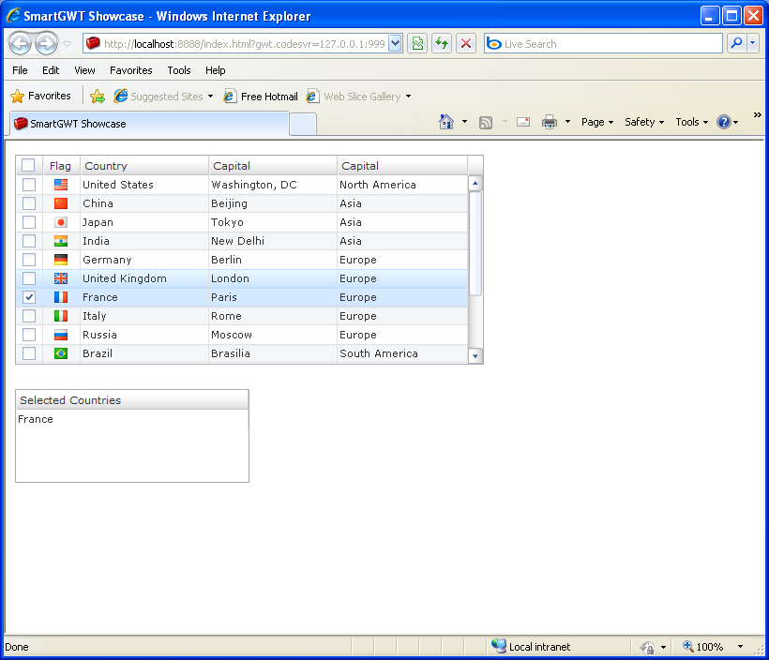Screen dimensions: 769x660
Task: Click the China flag icon
Action: (61, 203)
